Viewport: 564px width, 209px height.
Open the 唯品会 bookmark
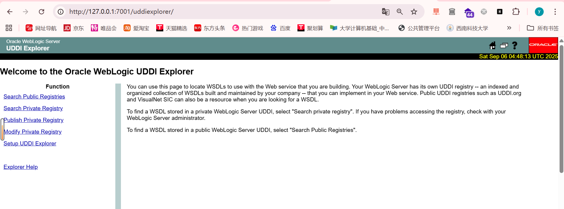104,28
